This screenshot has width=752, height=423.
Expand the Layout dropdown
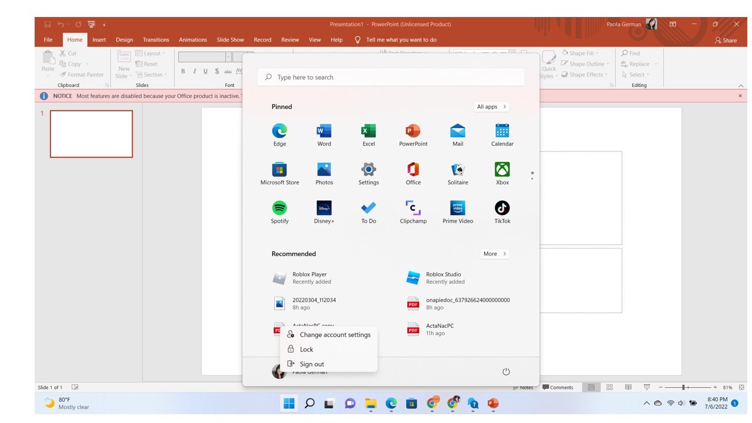click(x=150, y=53)
